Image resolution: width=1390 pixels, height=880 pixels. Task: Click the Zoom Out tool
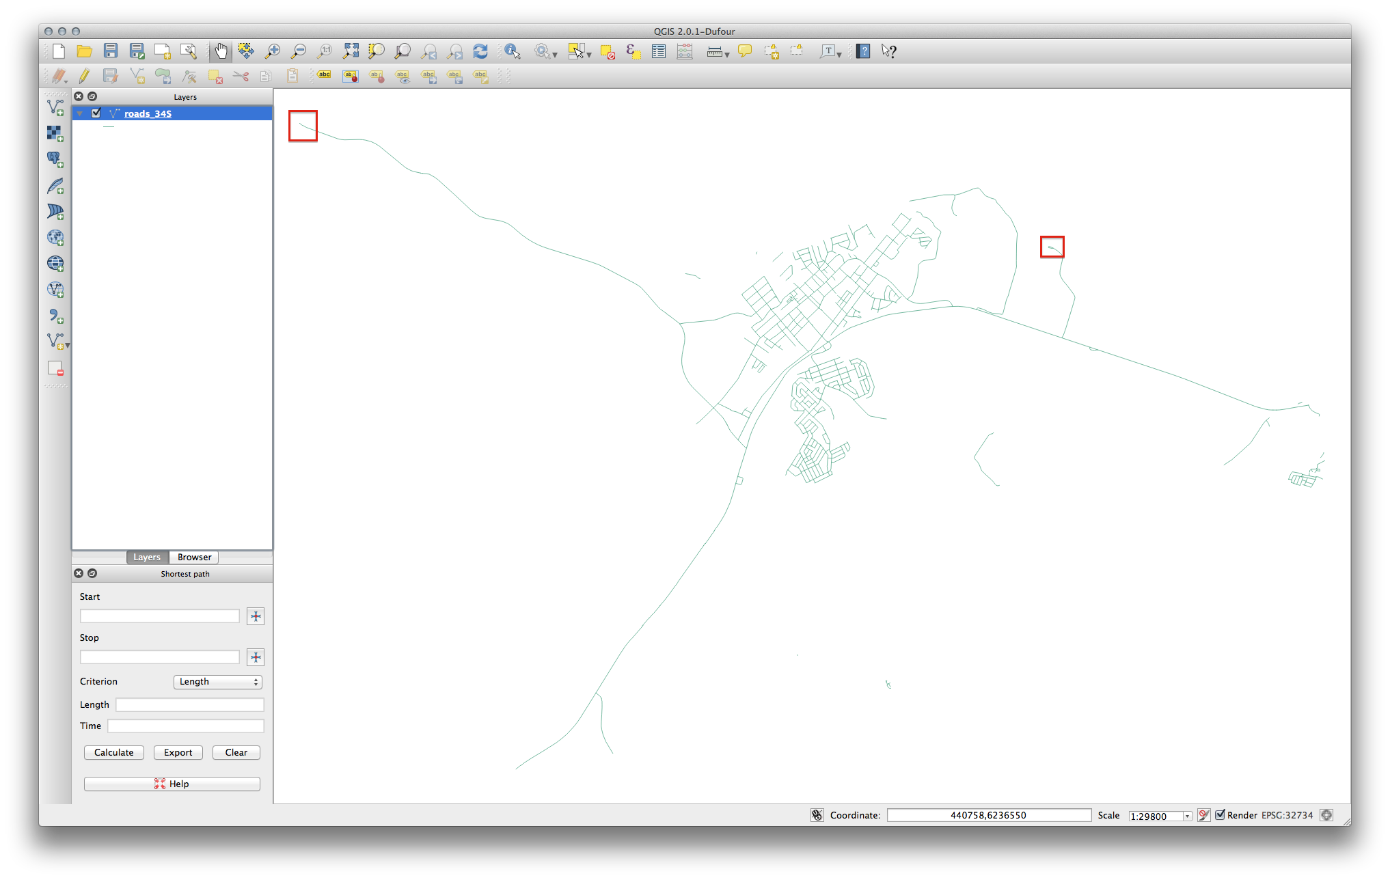(x=298, y=51)
